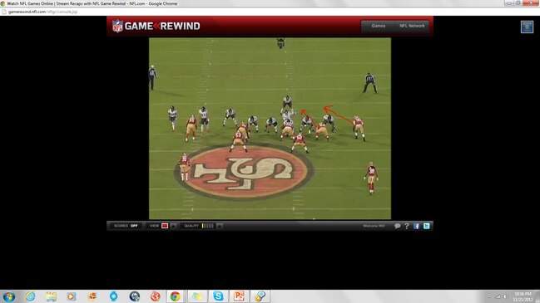Open the Windows Start menu
Screen dimensions: 540x303
pos(9,296)
